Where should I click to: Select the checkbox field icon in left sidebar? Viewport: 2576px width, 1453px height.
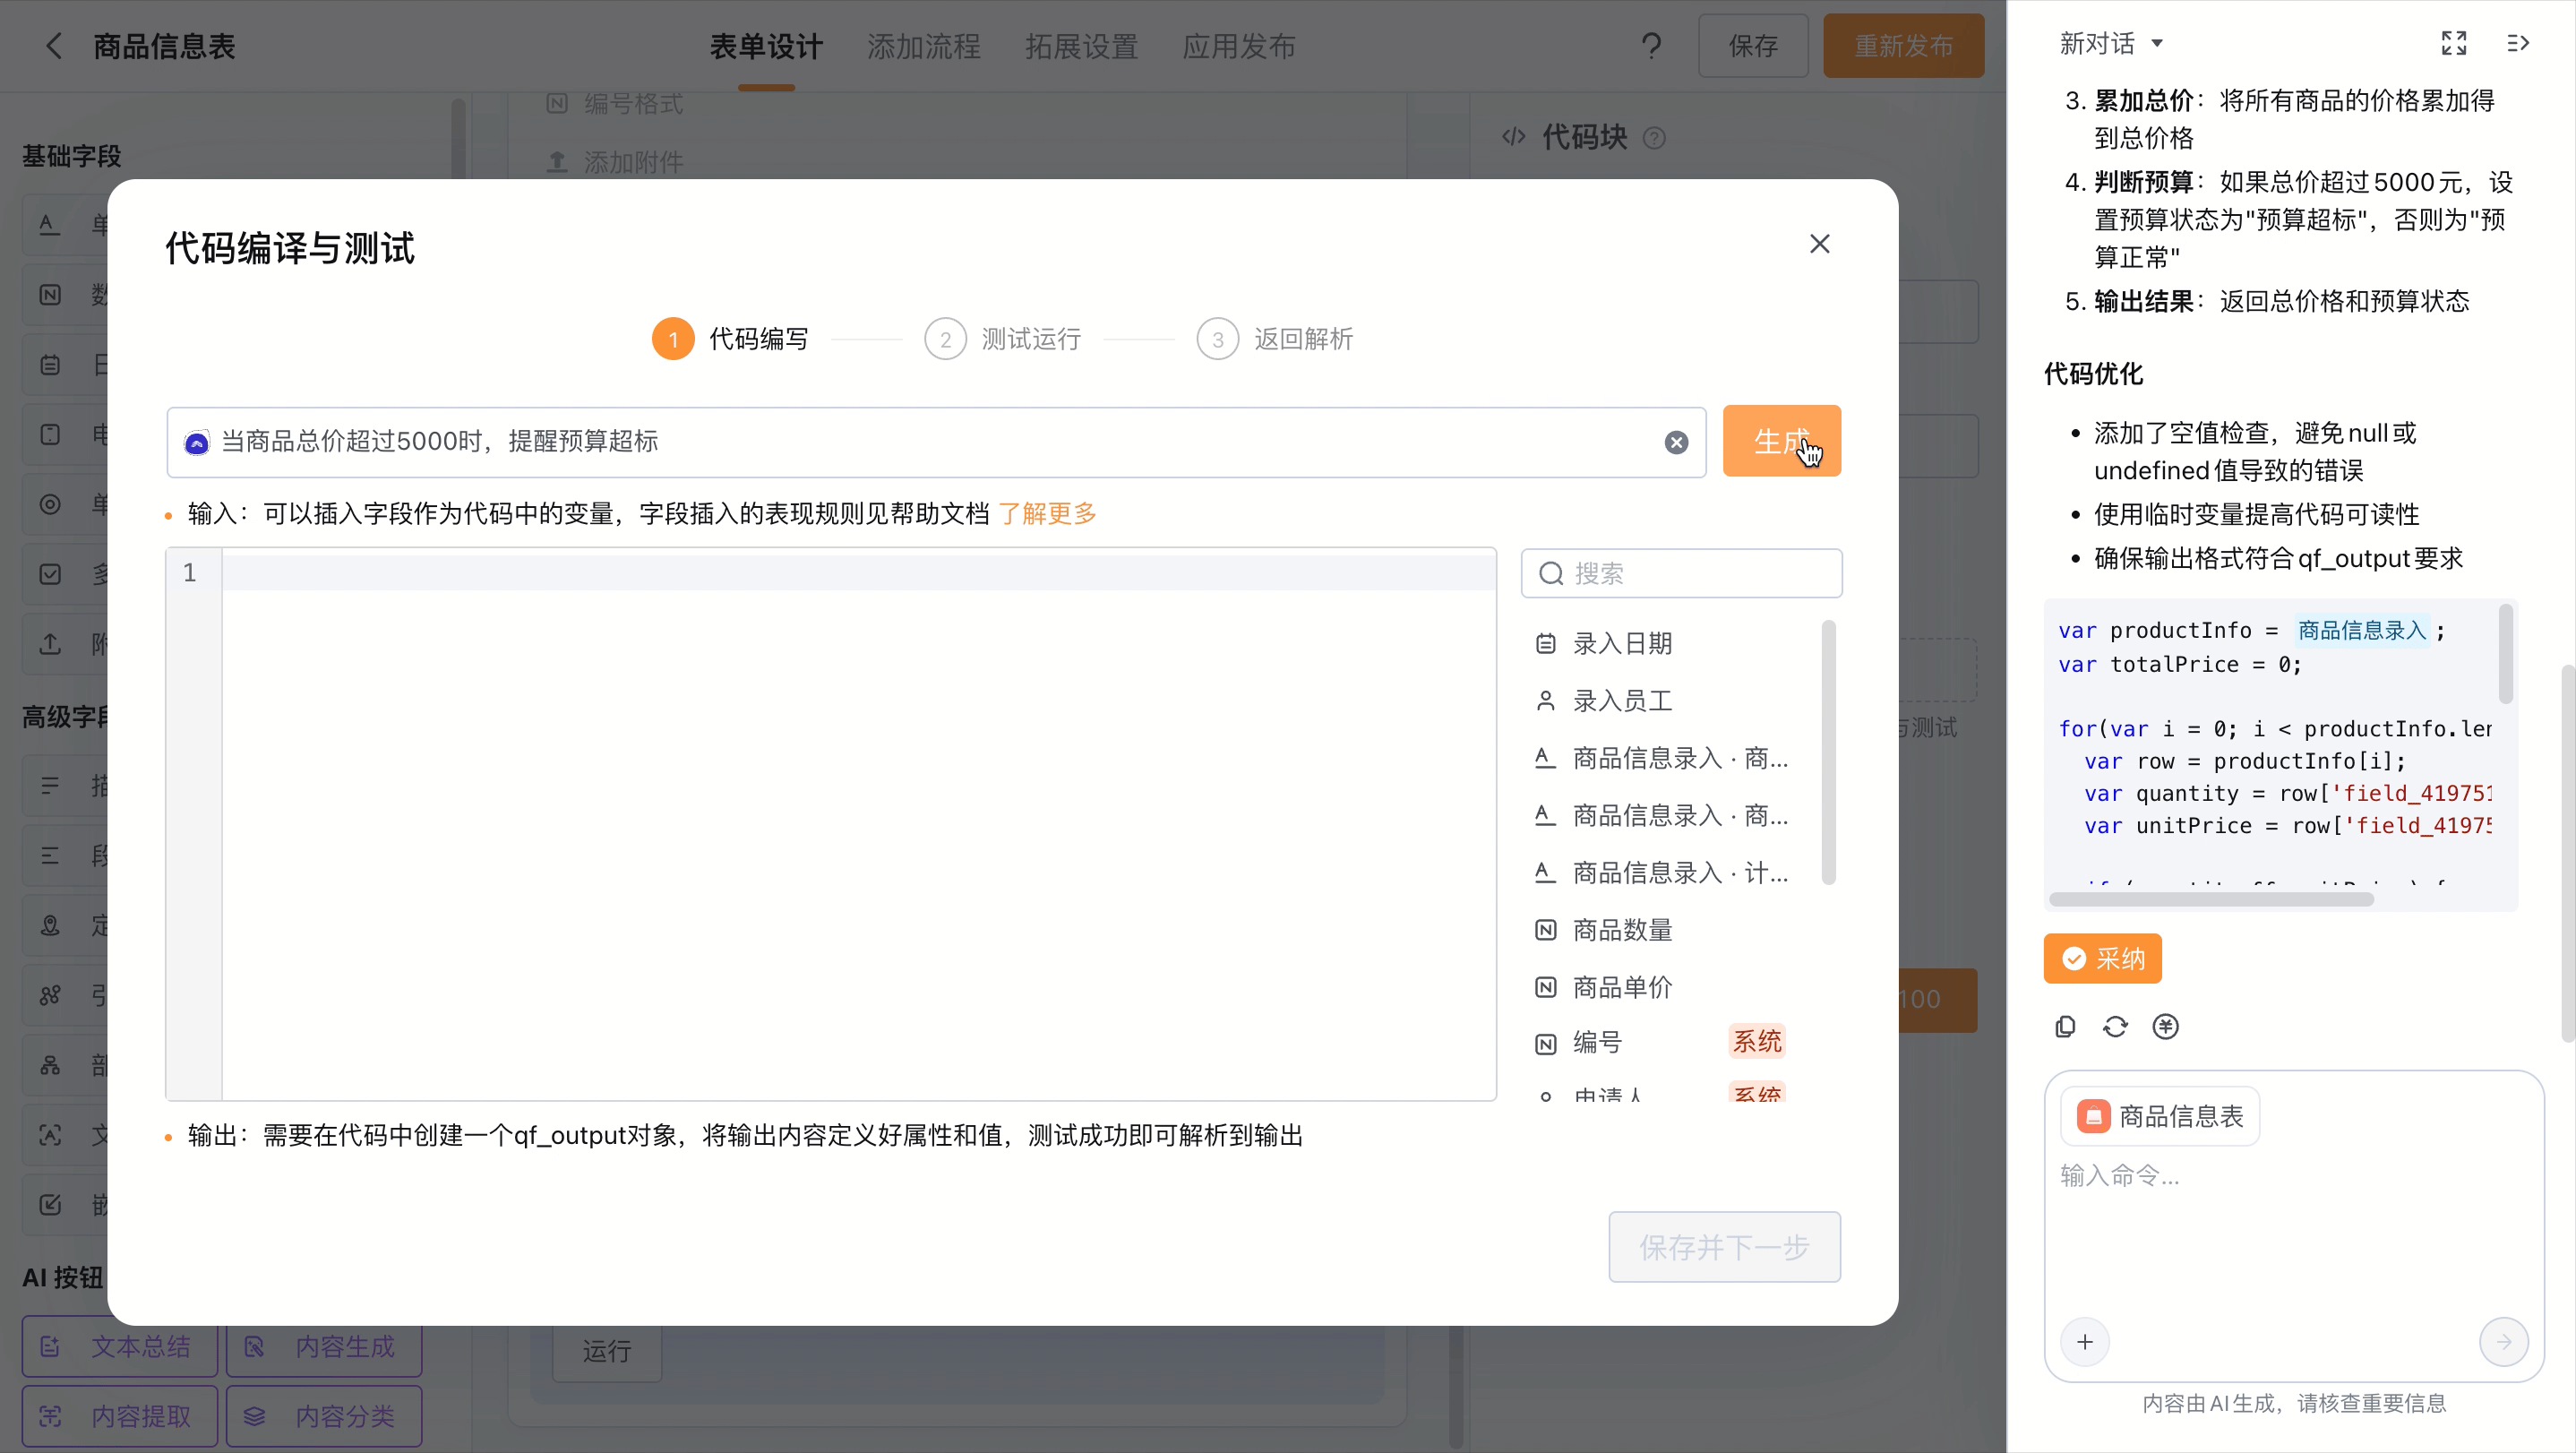click(x=50, y=575)
